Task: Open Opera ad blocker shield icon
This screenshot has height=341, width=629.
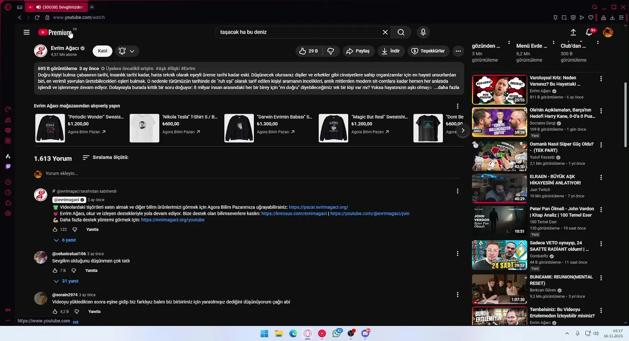Action: [x=573, y=18]
